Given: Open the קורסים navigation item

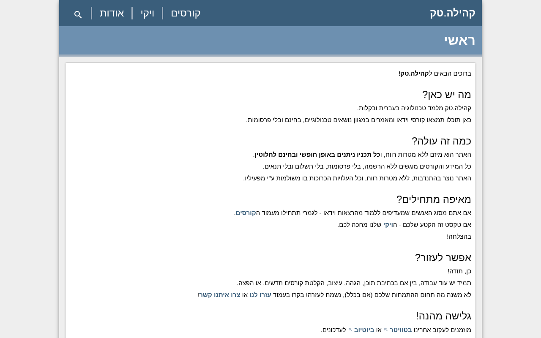Looking at the screenshot, I should 186,13.
